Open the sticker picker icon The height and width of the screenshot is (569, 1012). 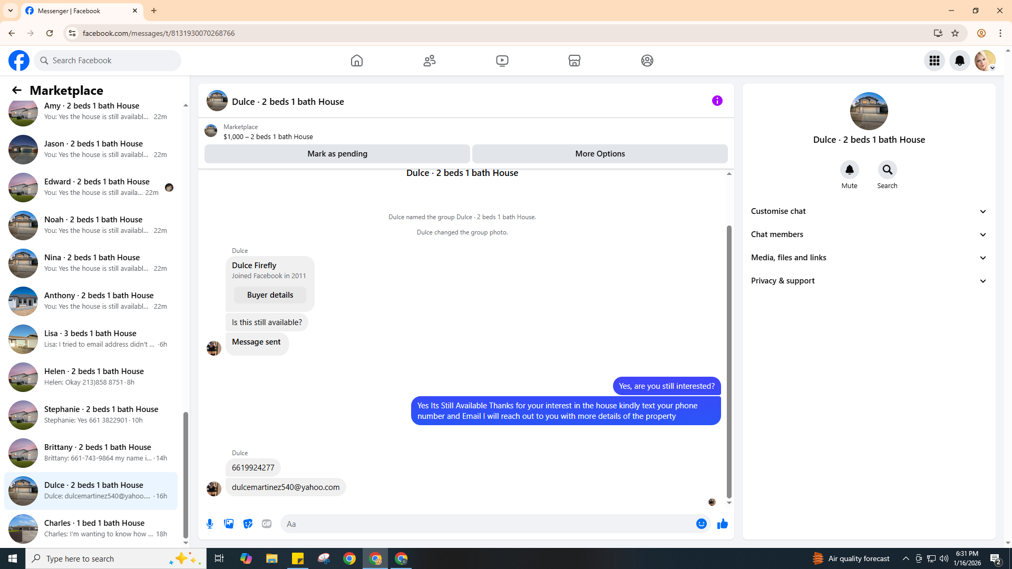coord(248,524)
